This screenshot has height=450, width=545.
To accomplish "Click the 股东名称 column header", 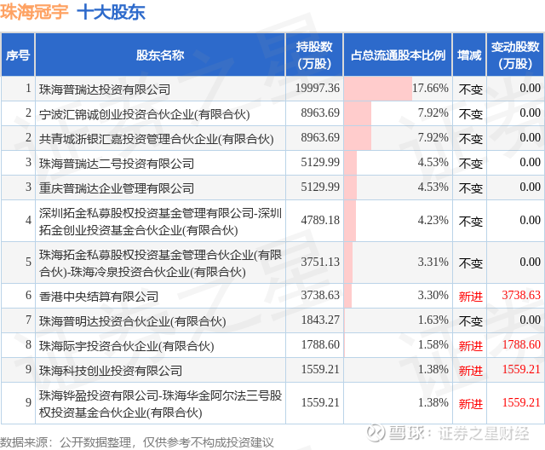I will 160,55.
